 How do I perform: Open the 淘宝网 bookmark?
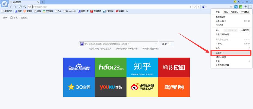pyautogui.click(x=28, y=11)
